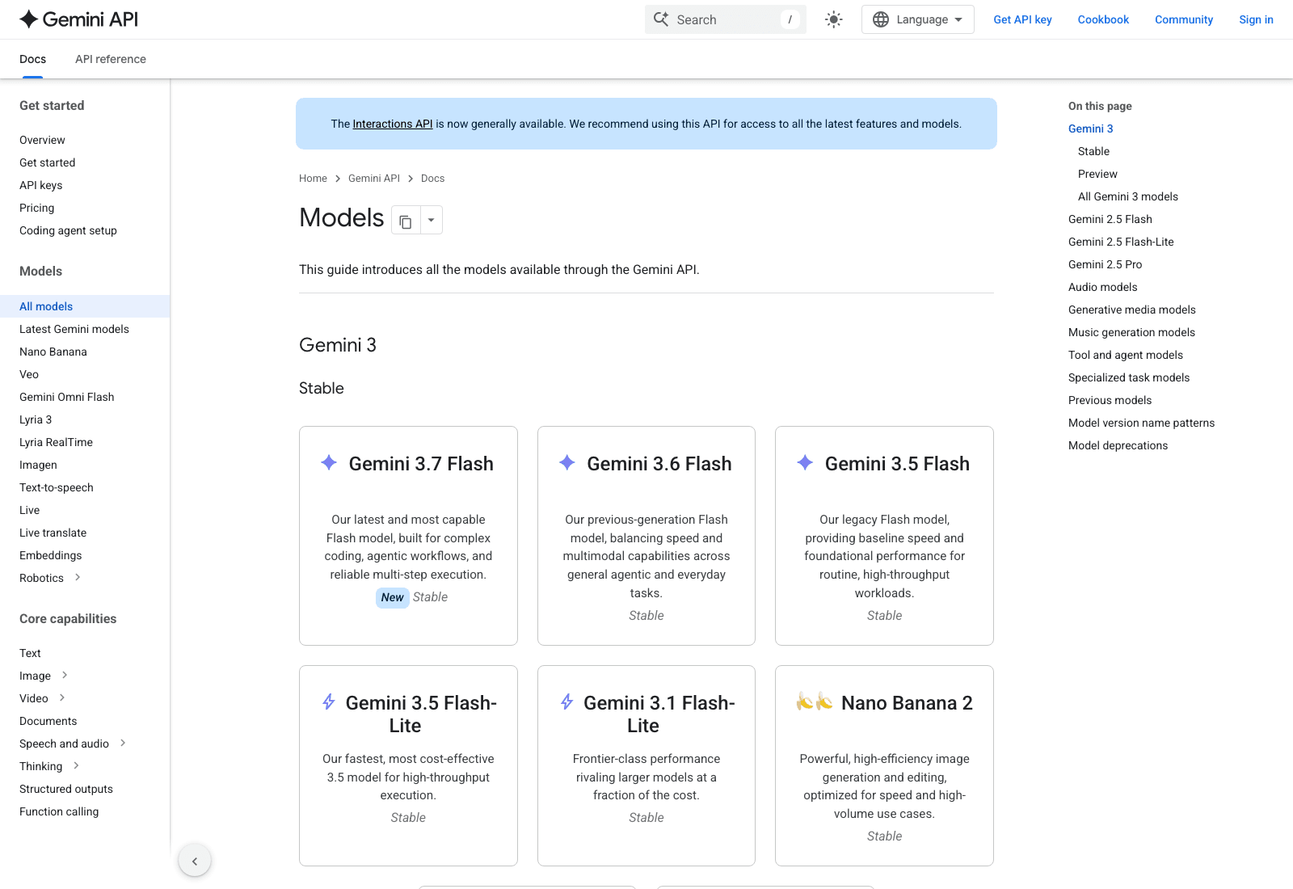This screenshot has height=889, width=1293.
Task: Jump to Preview in On this page
Action: [x=1097, y=174]
